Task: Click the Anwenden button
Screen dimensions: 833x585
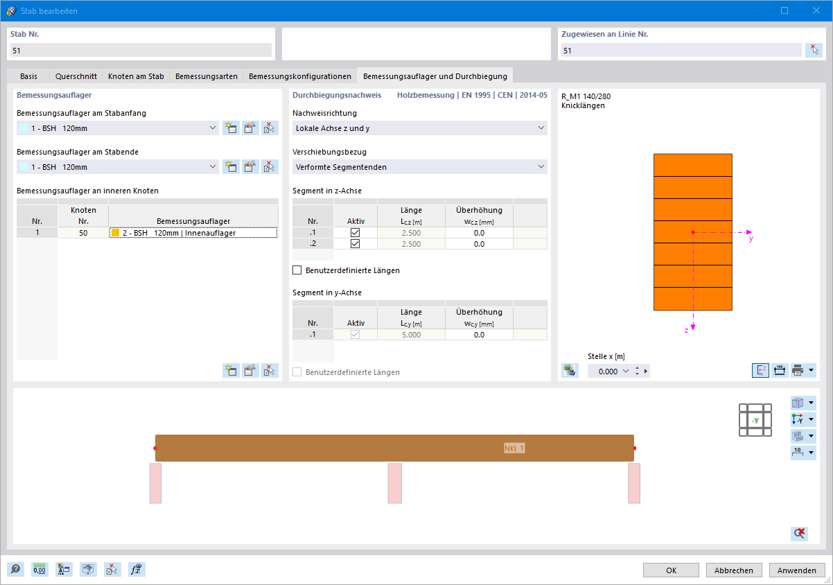Action: (797, 570)
